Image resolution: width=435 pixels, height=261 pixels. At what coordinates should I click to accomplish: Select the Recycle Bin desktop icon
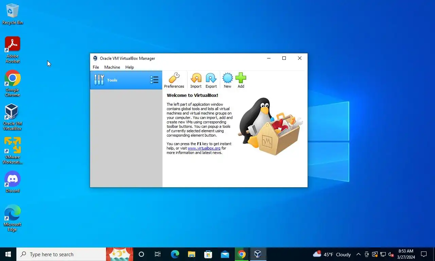coord(12,14)
